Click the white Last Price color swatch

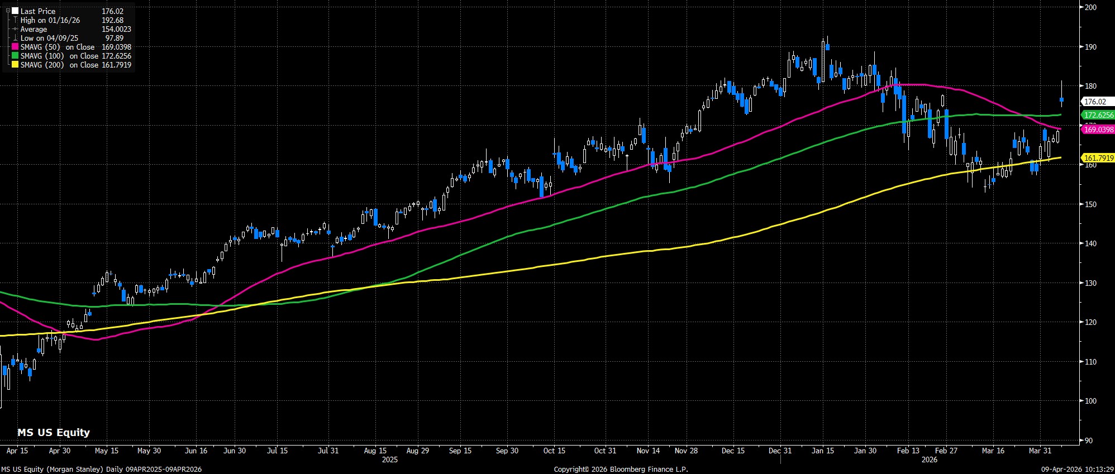pos(15,11)
